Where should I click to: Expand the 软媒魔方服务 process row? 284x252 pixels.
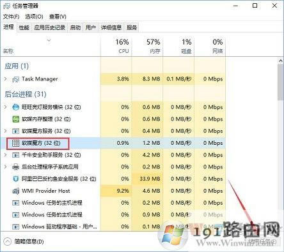6,131
